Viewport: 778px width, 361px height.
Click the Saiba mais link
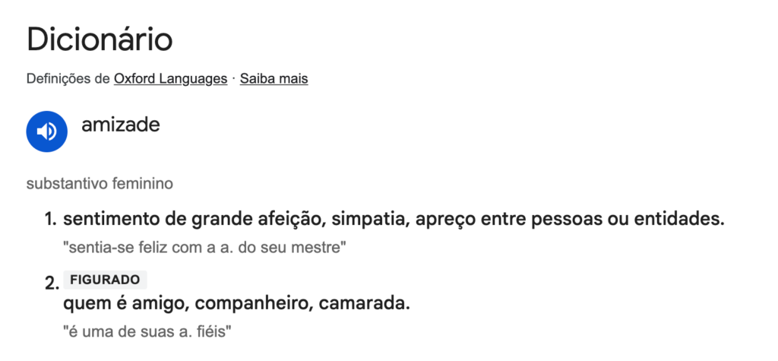point(274,78)
